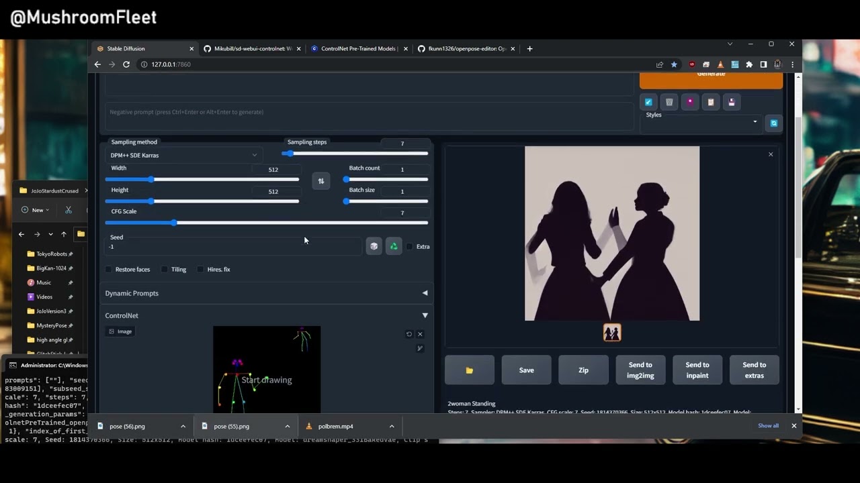Open the Sampling method dropdown
This screenshot has width=860, height=483.
point(183,155)
